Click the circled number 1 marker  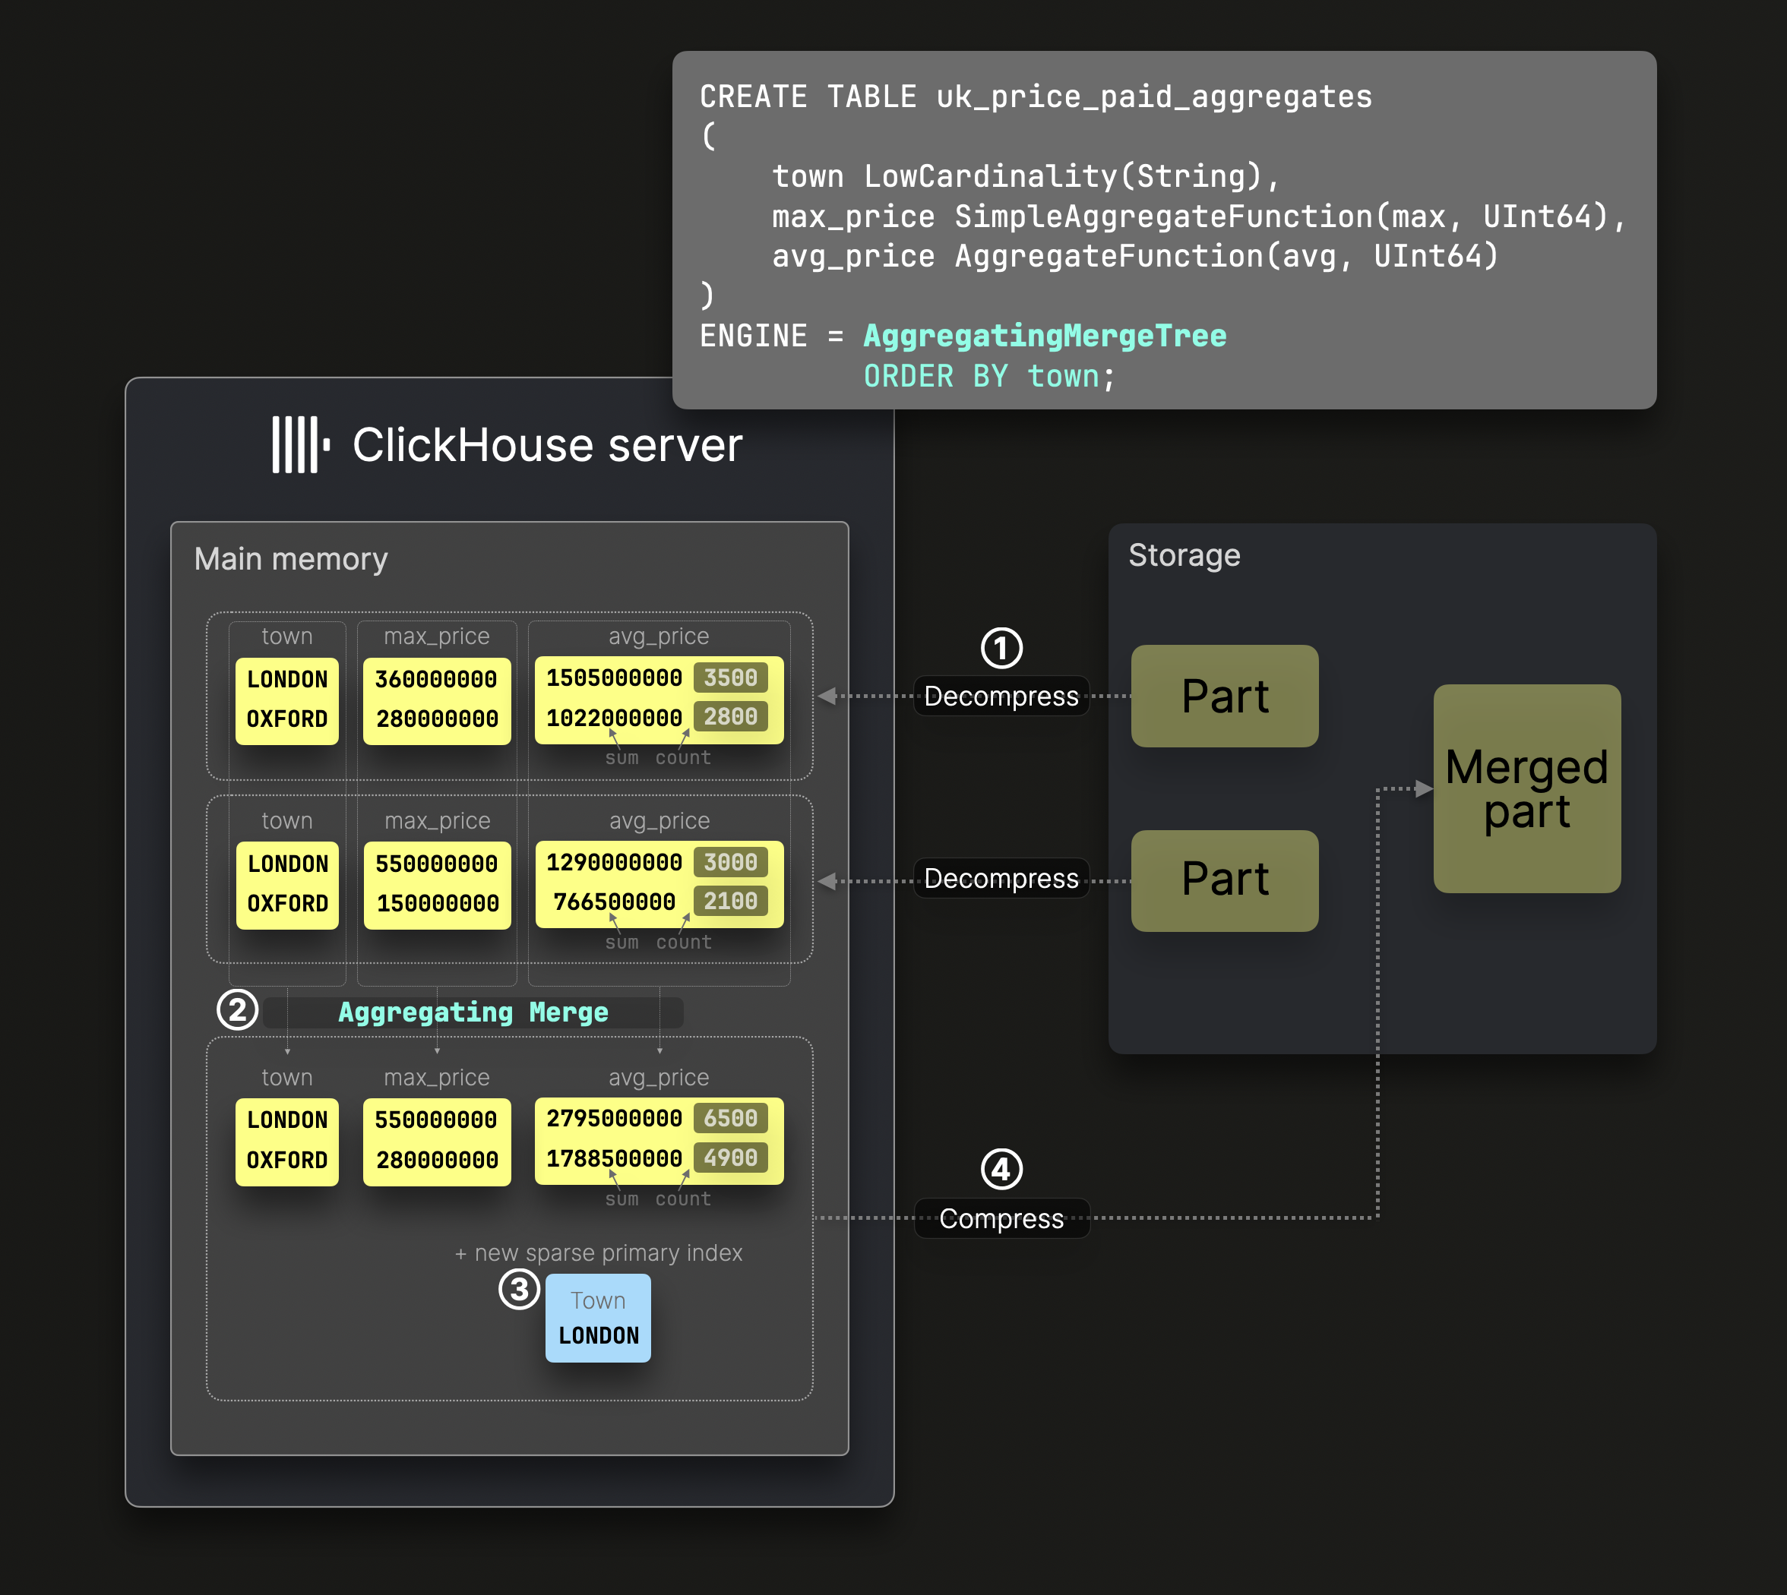point(1001,649)
